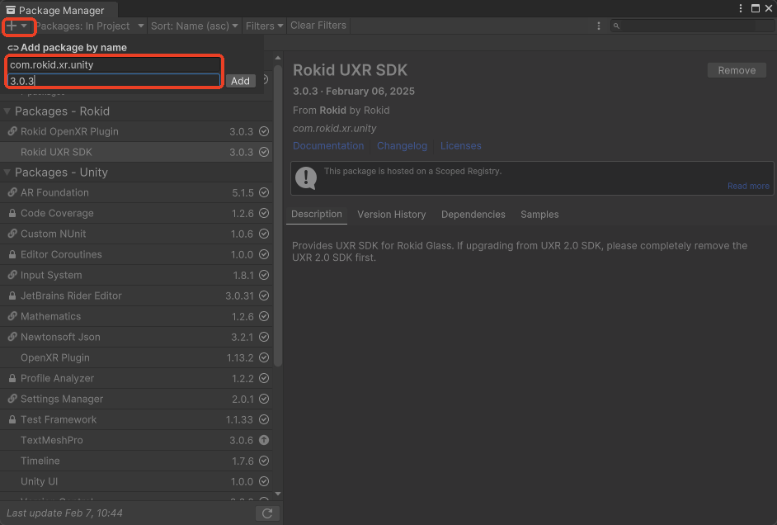This screenshot has height=525, width=777.
Task: Click the link icon beside Newtonsoft Json
Action: [x=12, y=337]
